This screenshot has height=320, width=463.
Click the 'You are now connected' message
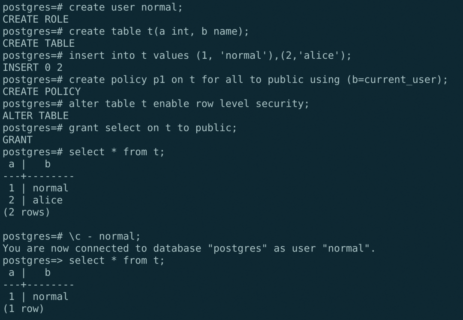coord(189,248)
